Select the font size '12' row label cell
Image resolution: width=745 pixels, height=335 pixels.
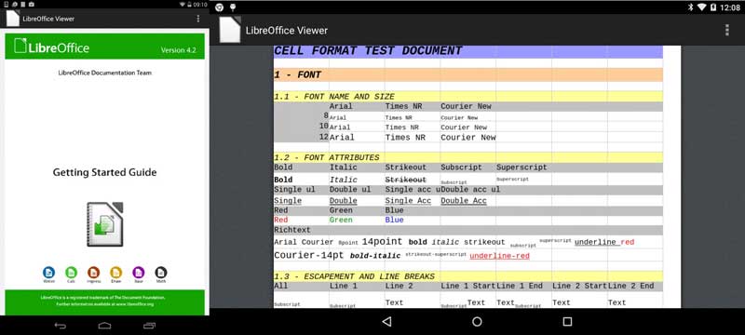[x=301, y=137]
